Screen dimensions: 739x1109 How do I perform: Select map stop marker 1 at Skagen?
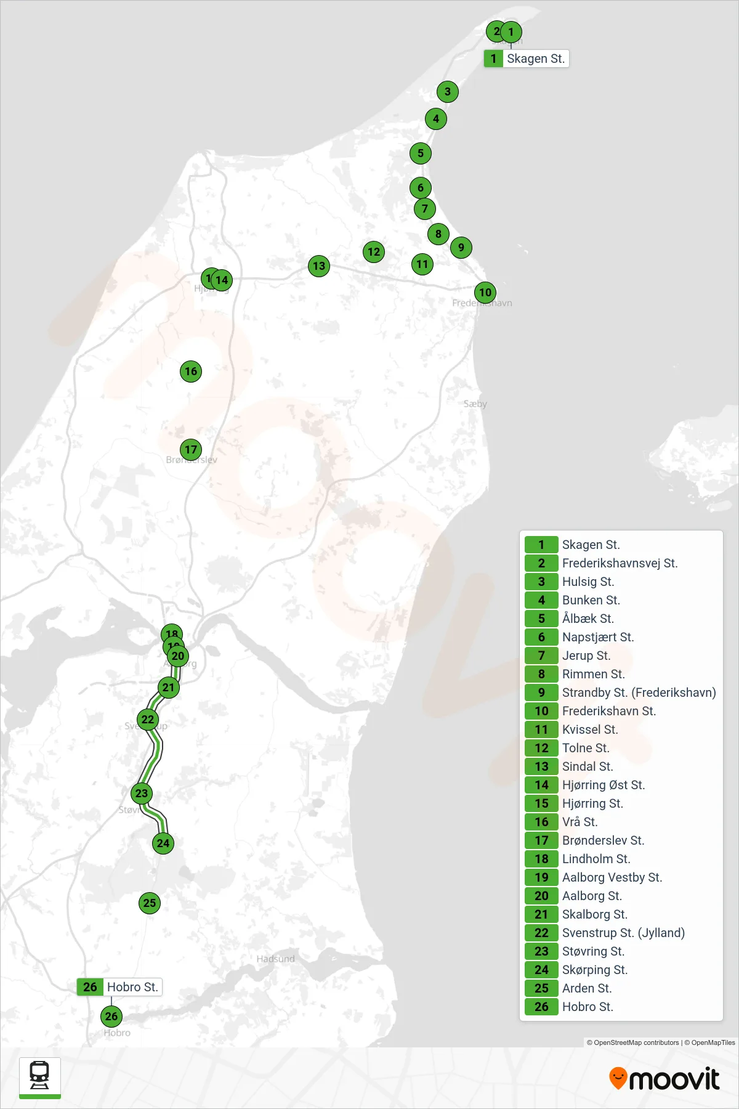(x=511, y=31)
